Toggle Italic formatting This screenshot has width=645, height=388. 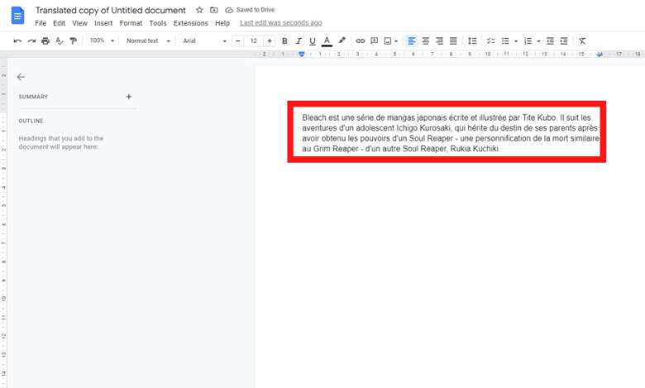(299, 41)
